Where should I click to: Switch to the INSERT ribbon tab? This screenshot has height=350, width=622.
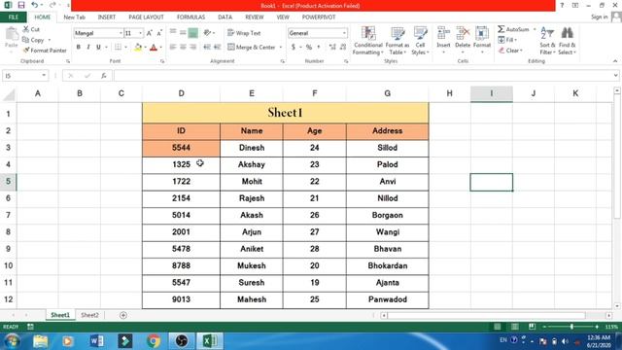pyautogui.click(x=106, y=17)
